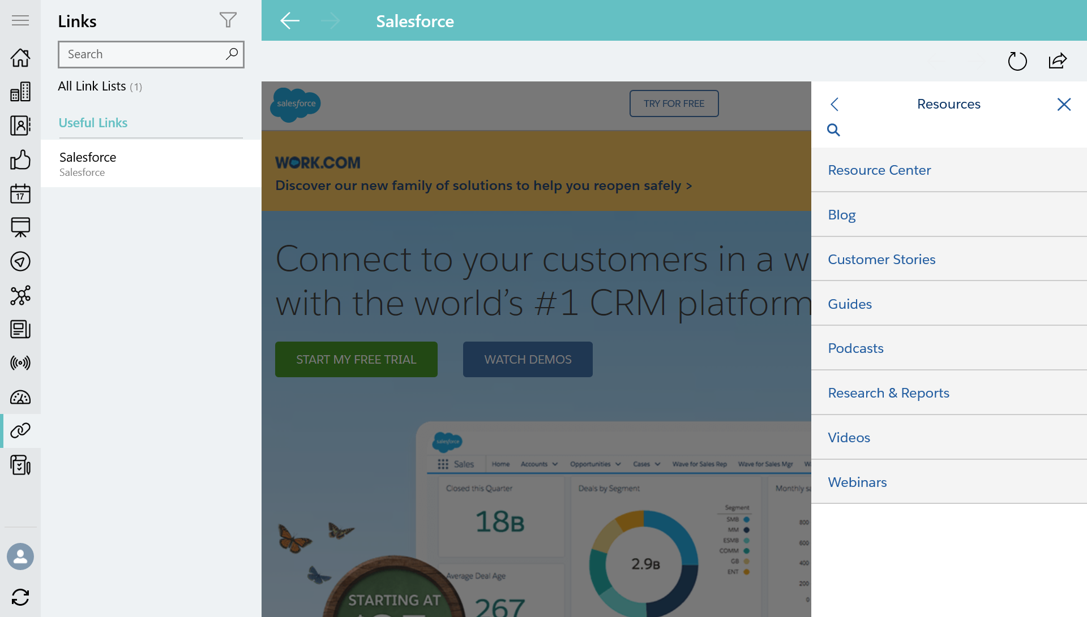Reload the Salesforce web page

coord(1017,61)
